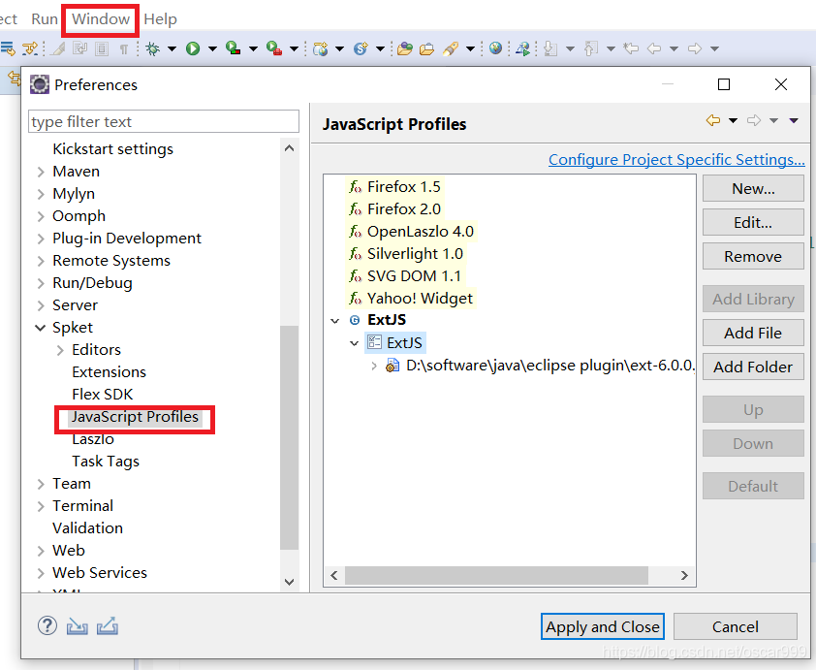Click the Add Folder button
Screen dimensions: 816x670
(753, 367)
